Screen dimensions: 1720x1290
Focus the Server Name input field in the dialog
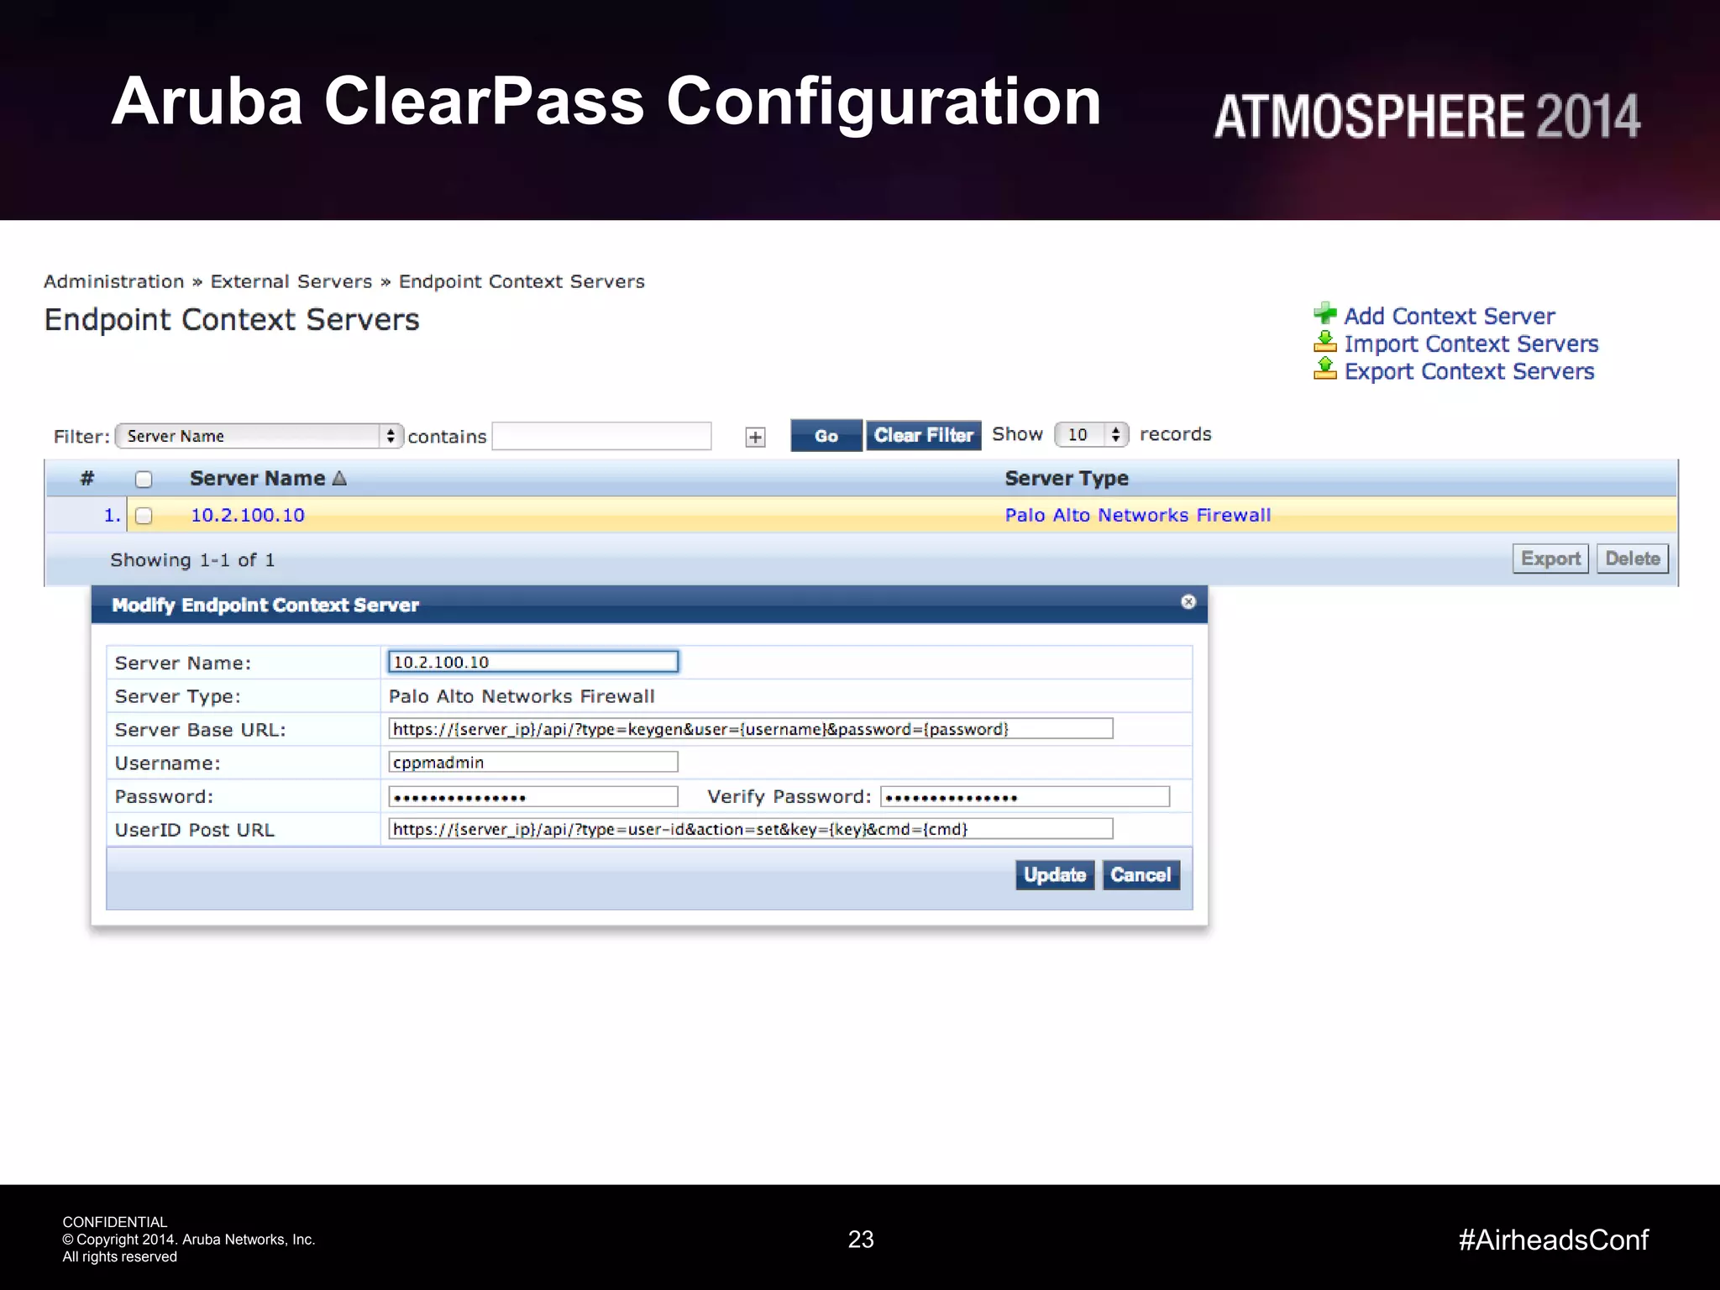click(x=532, y=662)
